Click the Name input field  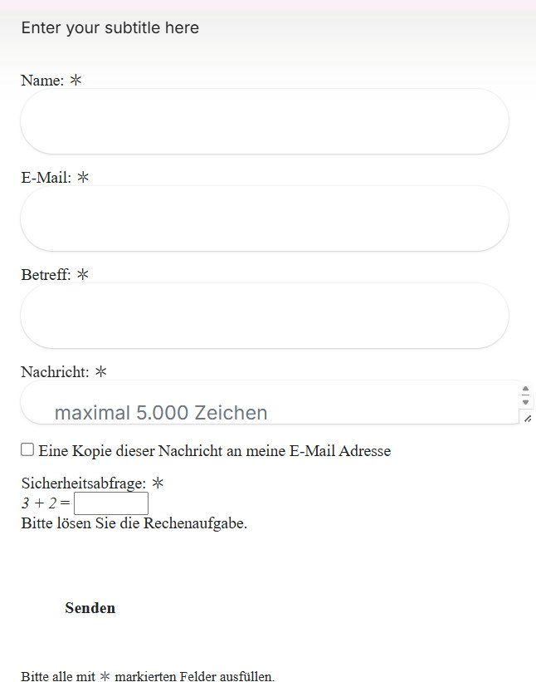(x=264, y=121)
